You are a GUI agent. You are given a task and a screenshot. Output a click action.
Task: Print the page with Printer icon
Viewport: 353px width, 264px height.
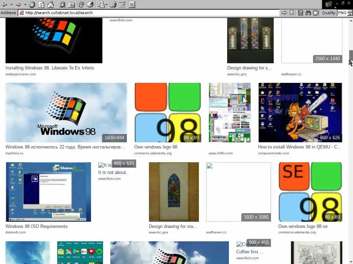(113, 4)
